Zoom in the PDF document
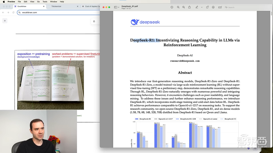The height and width of the screenshot is (153, 273). (x=183, y=7)
